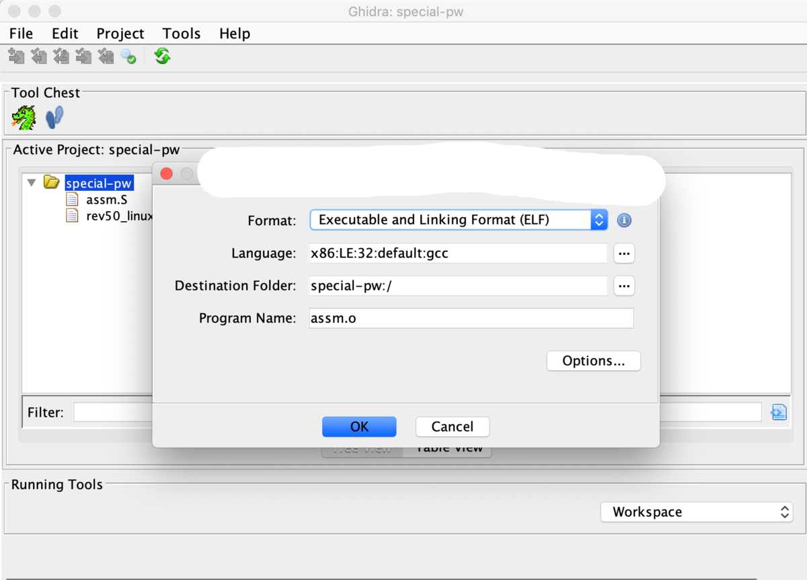807x580 pixels.
Task: Click the Tool Chest panel label
Action: [46, 93]
